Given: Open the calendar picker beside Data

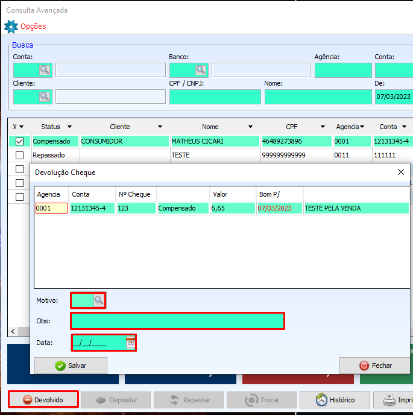Looking at the screenshot, I should coord(130,343).
